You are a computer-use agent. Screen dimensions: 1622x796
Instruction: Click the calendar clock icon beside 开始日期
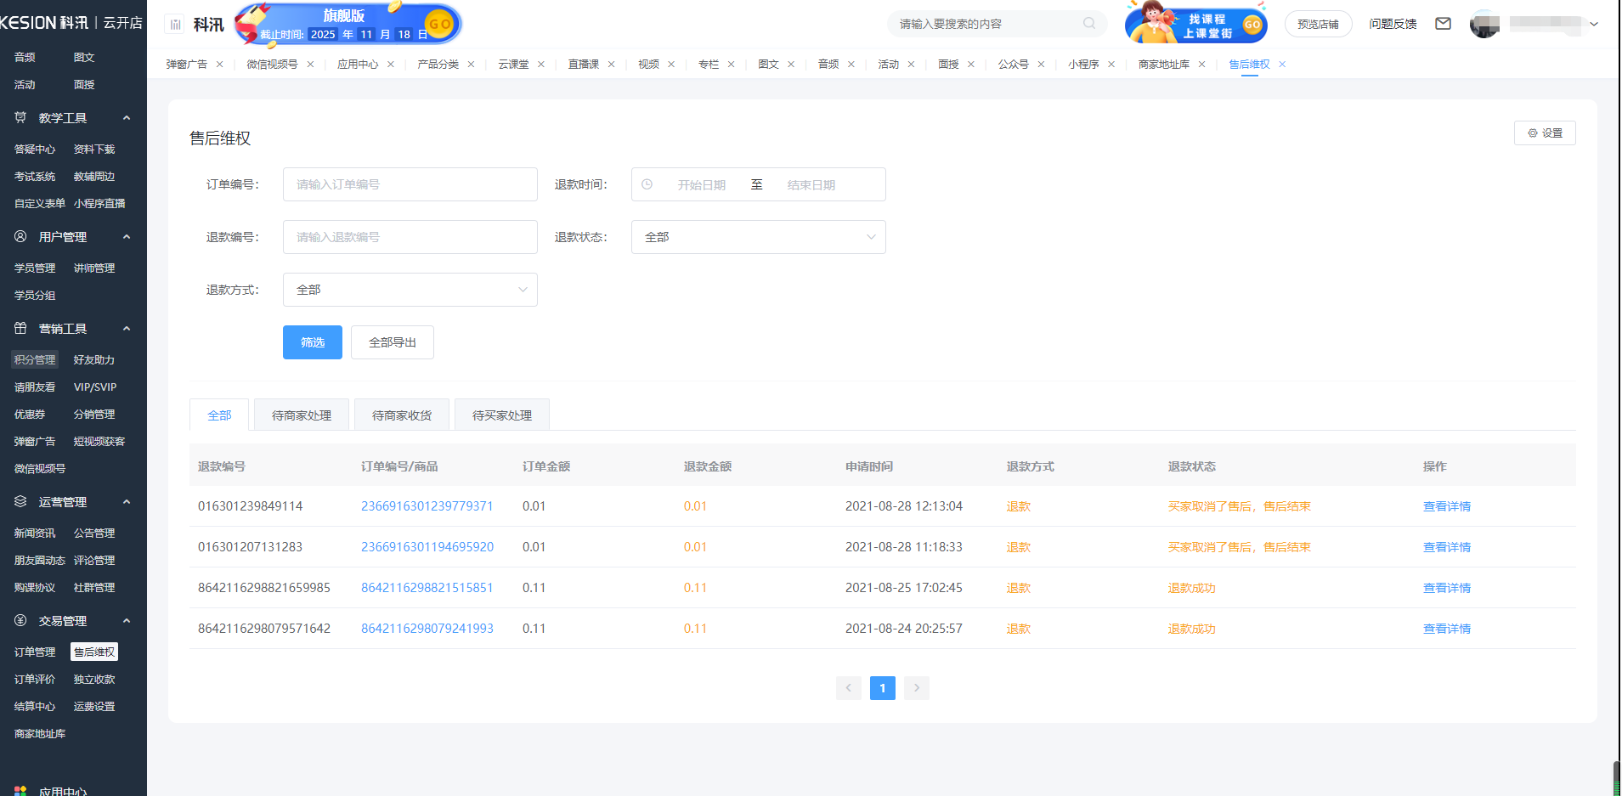coord(647,183)
